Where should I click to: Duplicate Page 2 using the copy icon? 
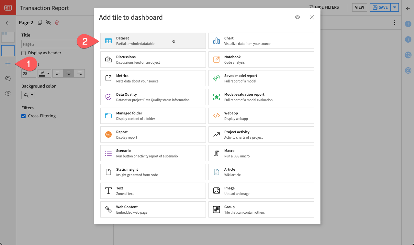[x=40, y=22]
